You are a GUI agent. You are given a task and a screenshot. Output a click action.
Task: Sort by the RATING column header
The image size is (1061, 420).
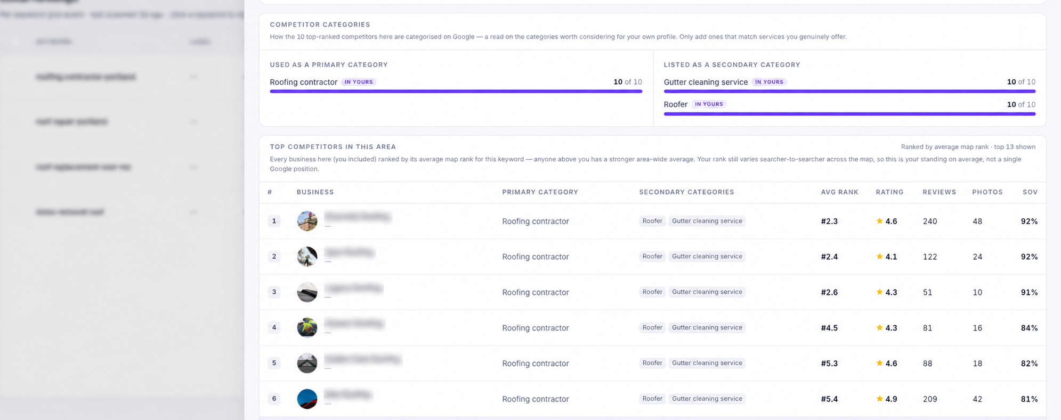889,192
